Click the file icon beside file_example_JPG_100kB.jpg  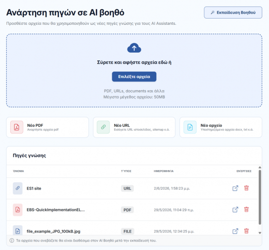point(18,231)
